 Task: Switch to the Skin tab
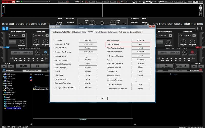click(69, 32)
